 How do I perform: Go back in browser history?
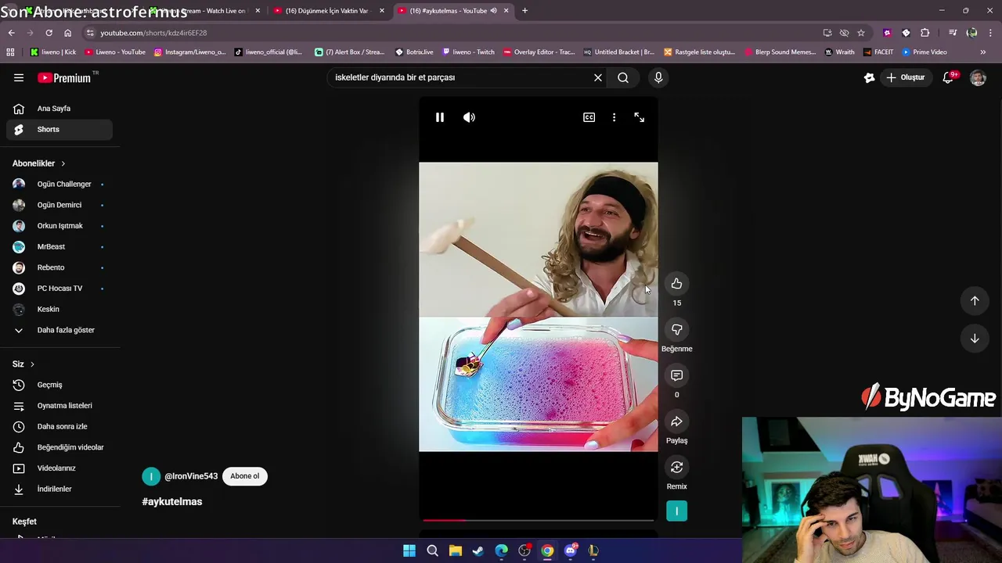coord(11,33)
